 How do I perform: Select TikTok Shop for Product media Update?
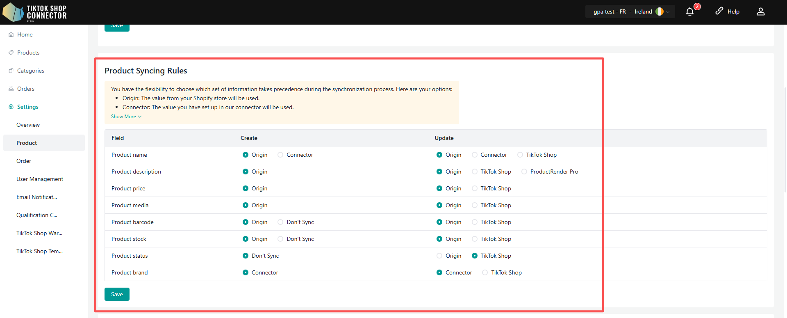(475, 205)
